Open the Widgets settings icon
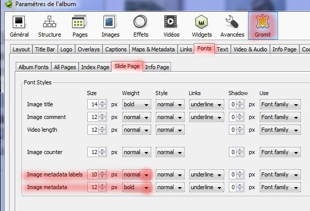This screenshot has width=310, height=211. (202, 25)
